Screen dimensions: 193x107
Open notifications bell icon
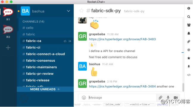pos(189,33)
